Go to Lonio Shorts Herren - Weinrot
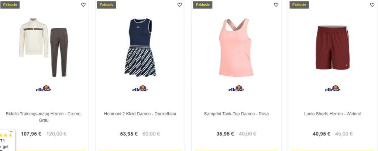The image size is (378, 151). [x=333, y=114]
